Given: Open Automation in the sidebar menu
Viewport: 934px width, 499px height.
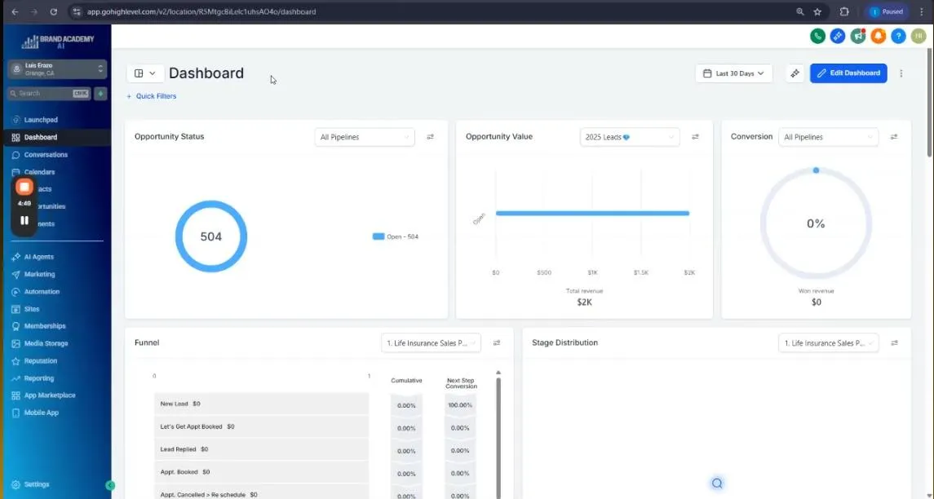Looking at the screenshot, I should pos(42,292).
